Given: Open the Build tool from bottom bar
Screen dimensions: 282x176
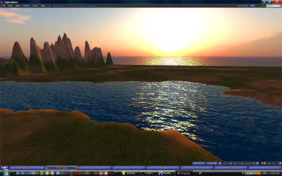Looking at the screenshot, I should [163, 168].
